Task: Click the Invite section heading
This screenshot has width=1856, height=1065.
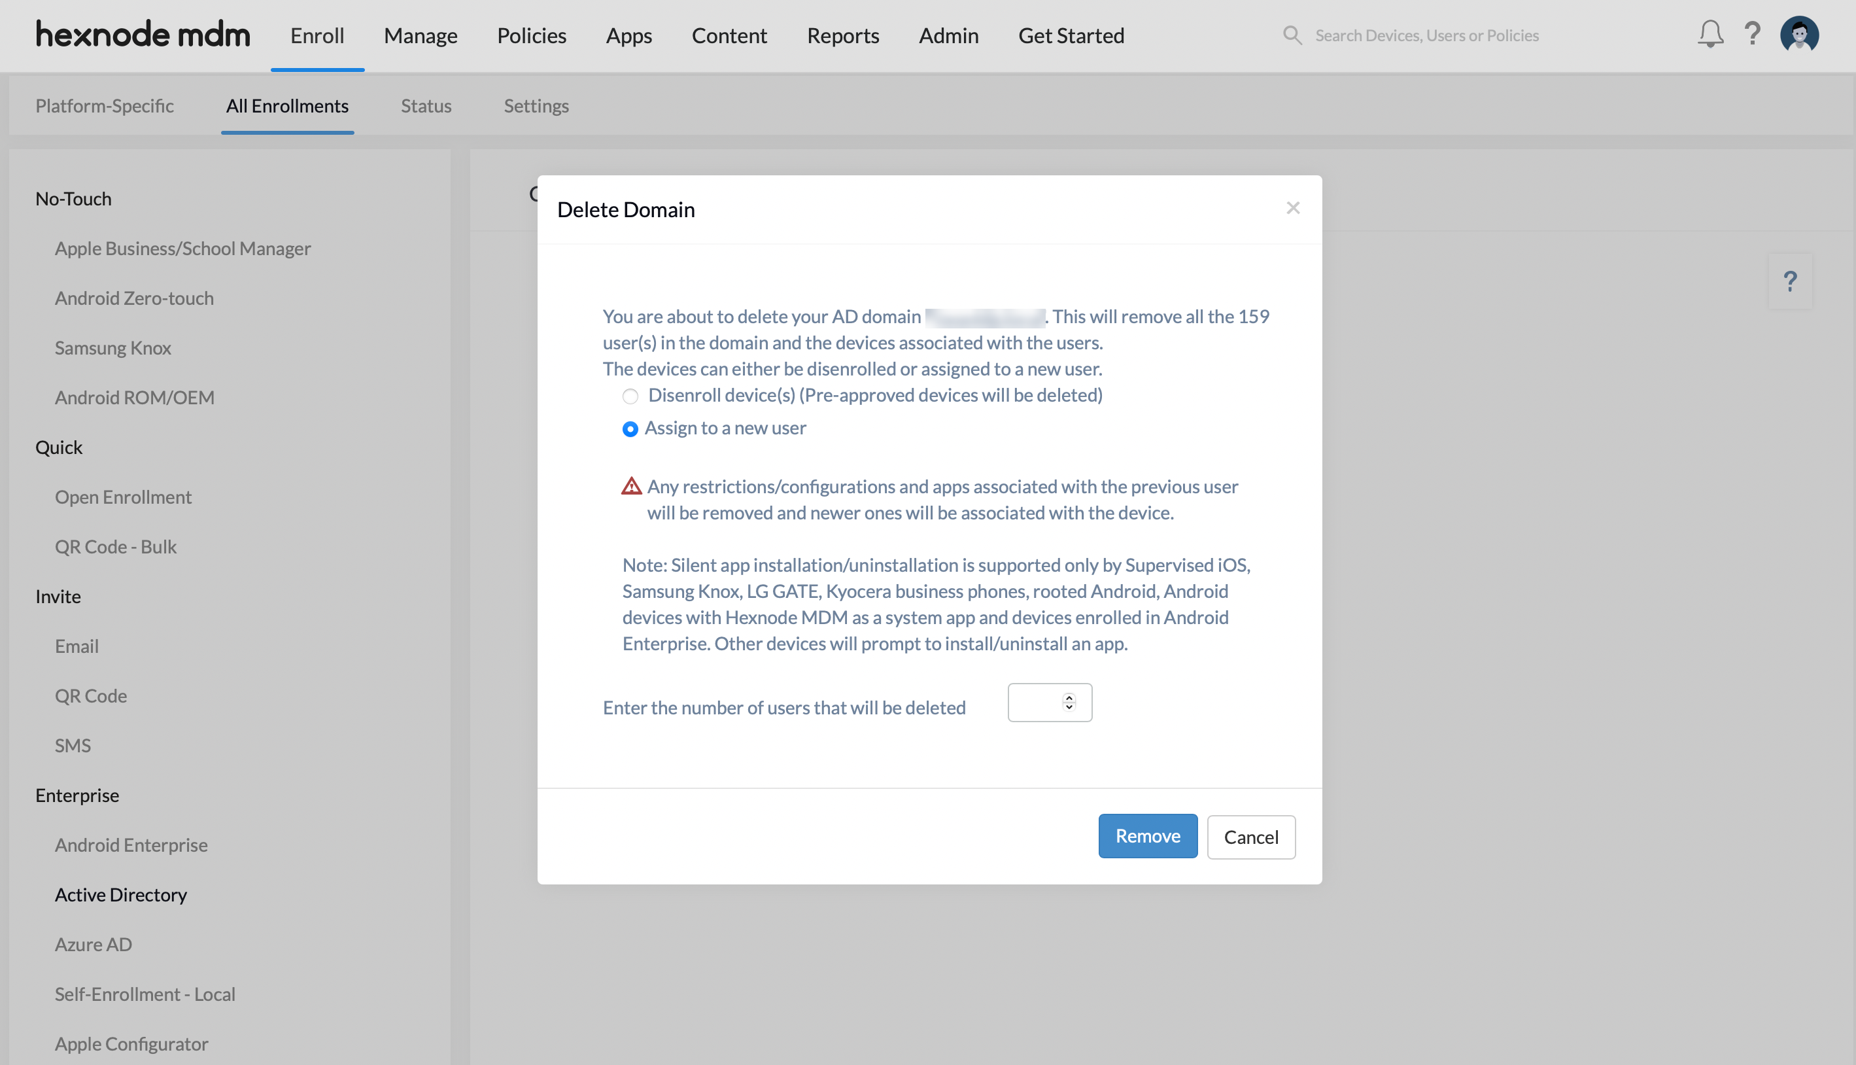Action: pos(58,597)
